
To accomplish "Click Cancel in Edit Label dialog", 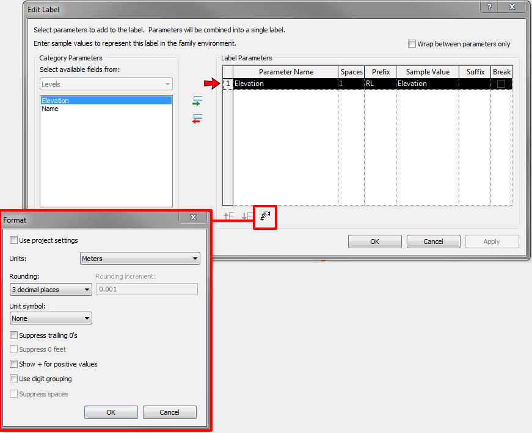I will [433, 242].
